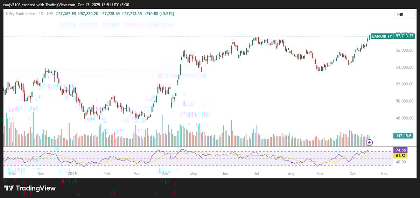Click the 52,000.00 price scale level
Viewport: 420px width, 198px height.
click(405, 84)
